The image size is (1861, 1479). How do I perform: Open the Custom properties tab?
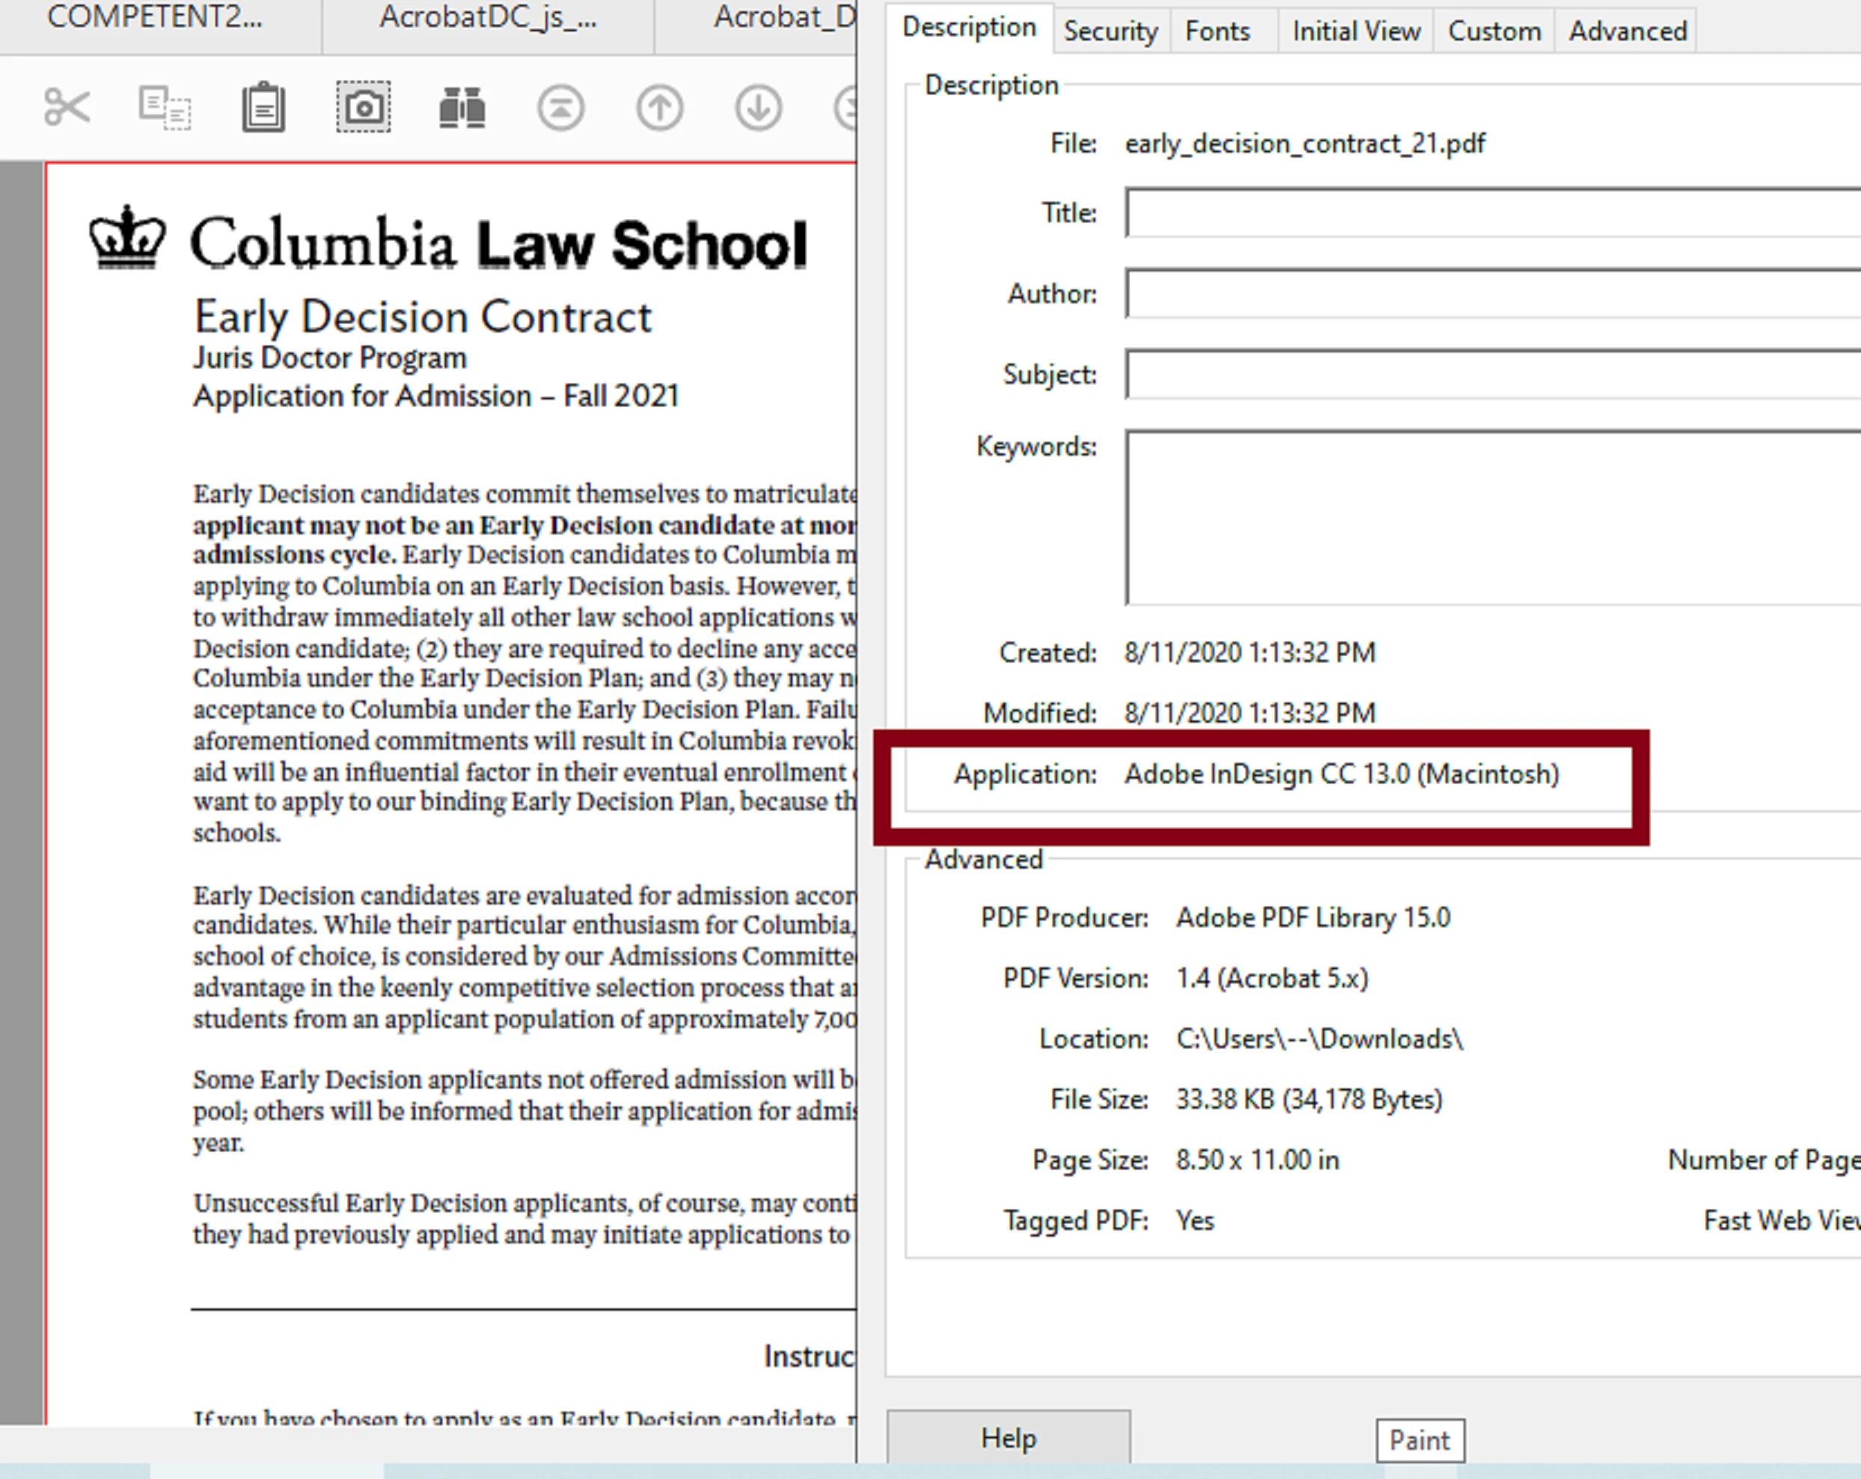(x=1494, y=31)
